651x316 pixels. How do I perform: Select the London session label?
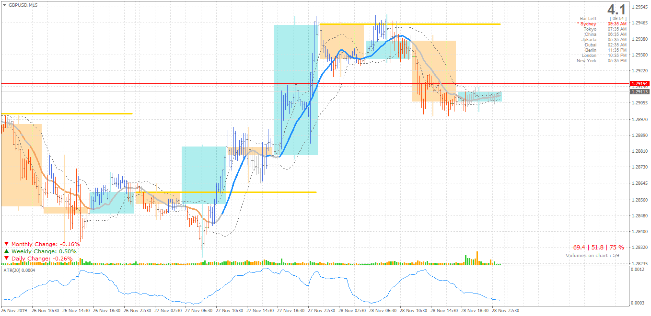coord(589,56)
